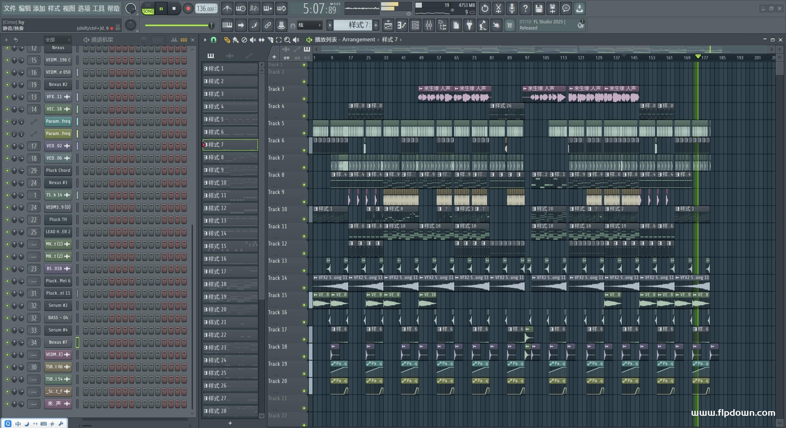Select the Draw pencil tool in playlist
Viewport: 786px width, 428px height.
point(227,40)
